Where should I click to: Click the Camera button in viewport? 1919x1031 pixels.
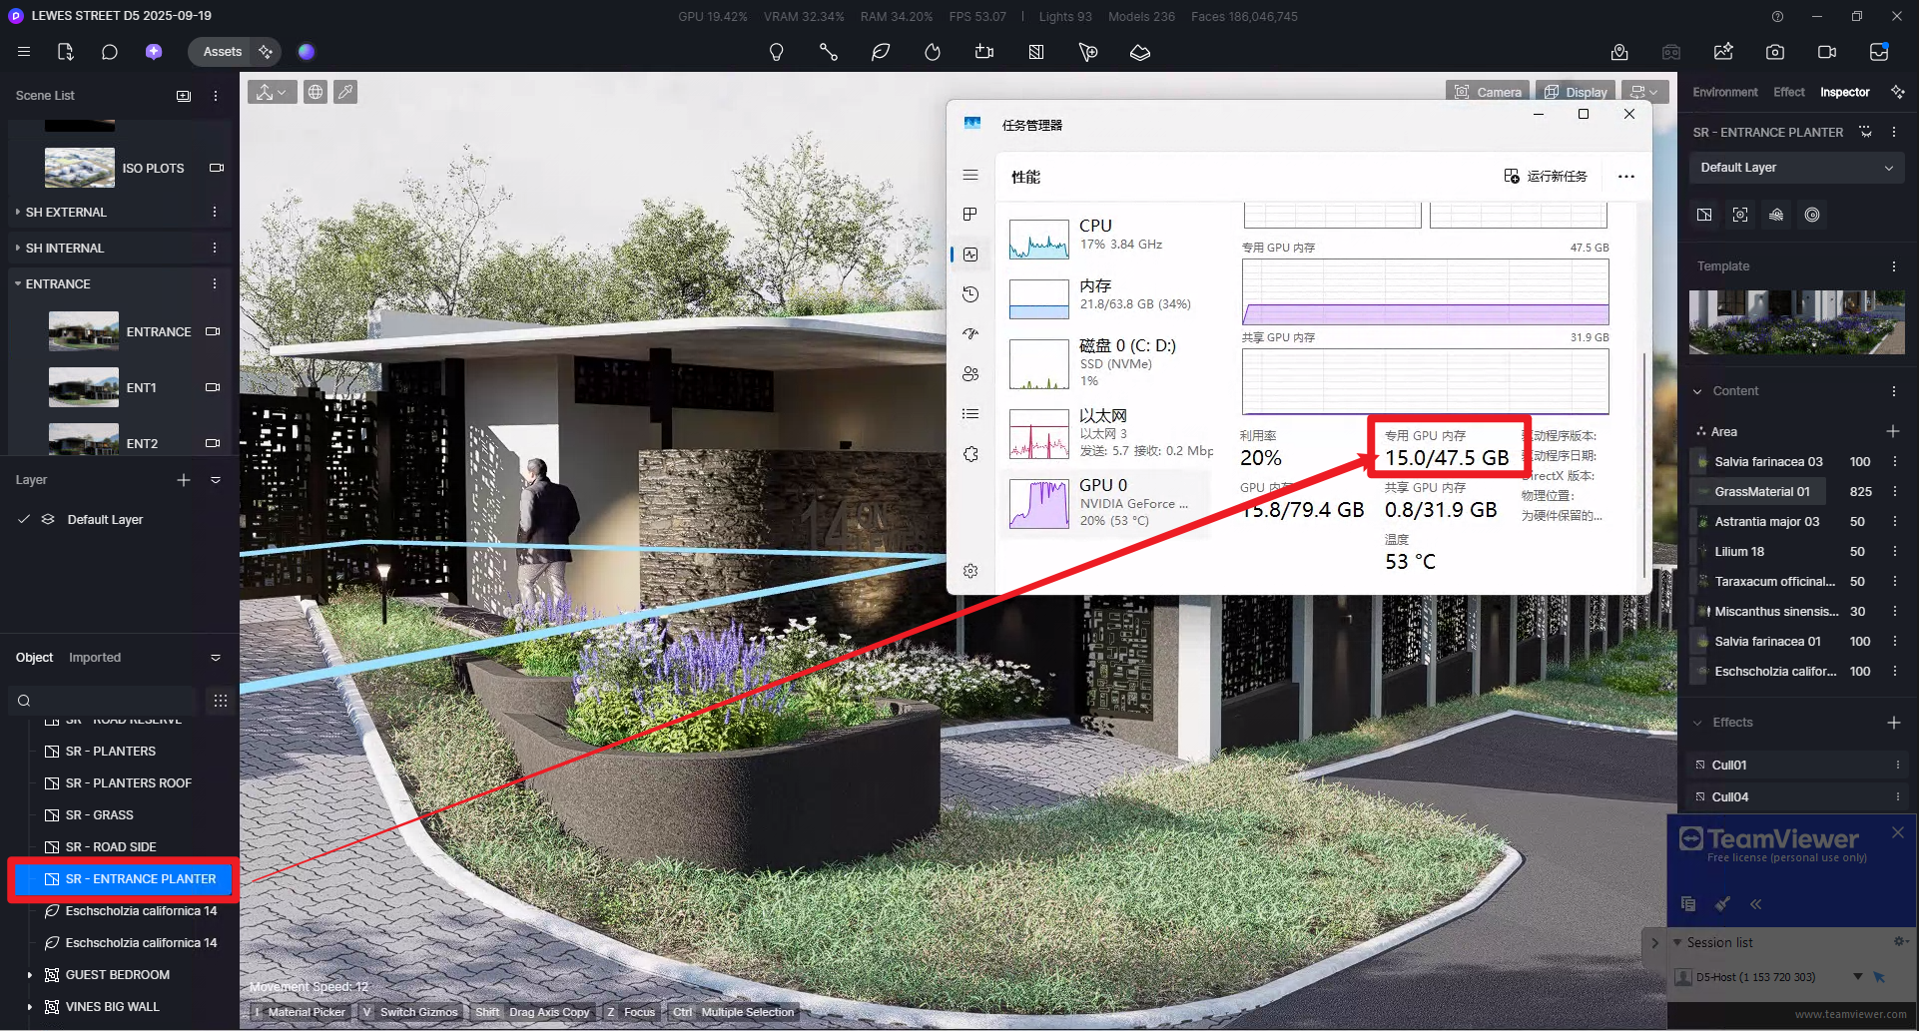pos(1488,92)
